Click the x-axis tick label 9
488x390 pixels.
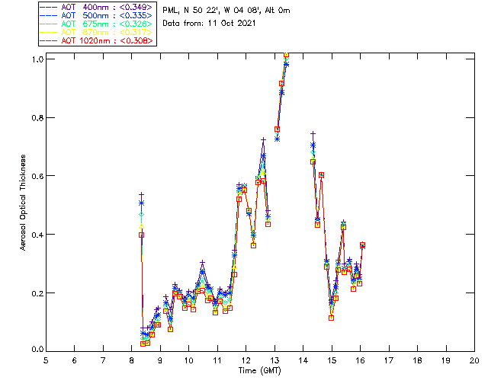coord(160,360)
